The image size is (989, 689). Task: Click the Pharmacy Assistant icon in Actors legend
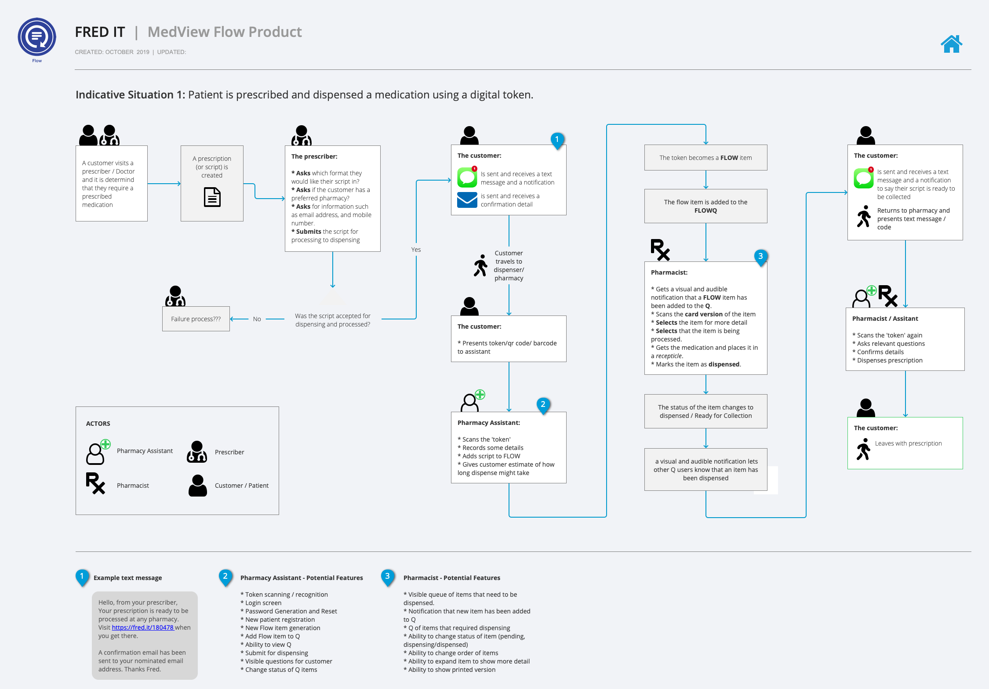point(98,452)
